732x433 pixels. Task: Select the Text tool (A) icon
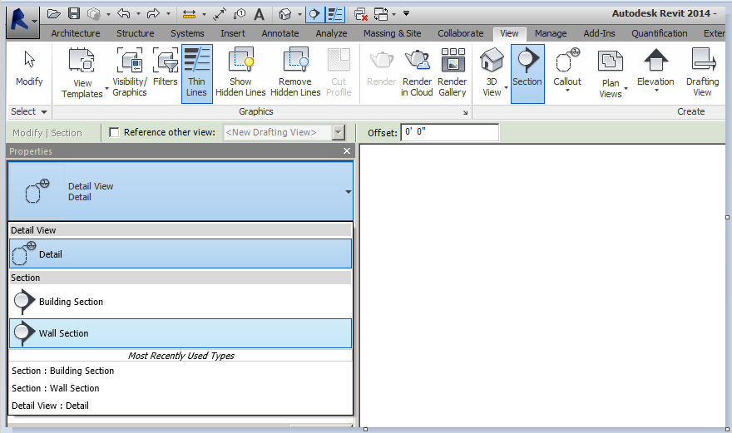tap(259, 14)
